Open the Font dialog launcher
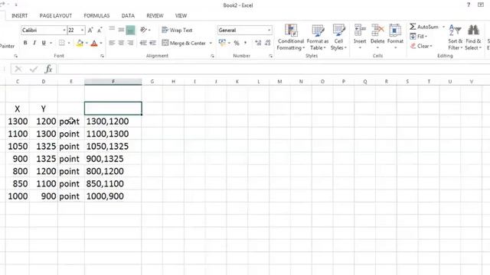 click(102, 56)
